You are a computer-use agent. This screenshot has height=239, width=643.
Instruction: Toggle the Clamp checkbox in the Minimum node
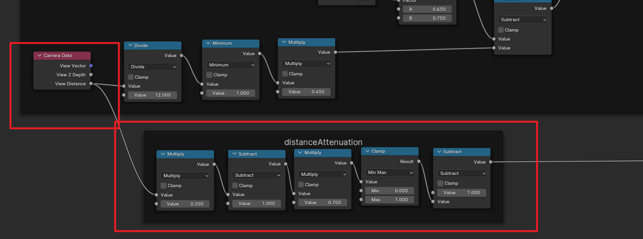pyautogui.click(x=209, y=74)
